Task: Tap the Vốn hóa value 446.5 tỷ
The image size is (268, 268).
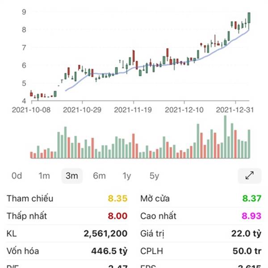Action: pyautogui.click(x=109, y=251)
